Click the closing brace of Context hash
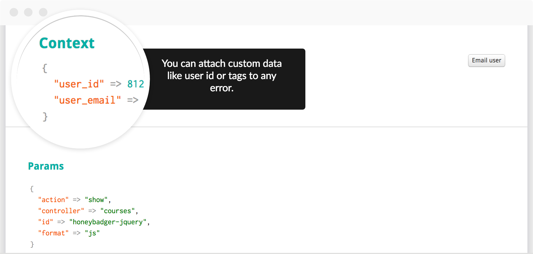This screenshot has height=254, width=533. [45, 117]
